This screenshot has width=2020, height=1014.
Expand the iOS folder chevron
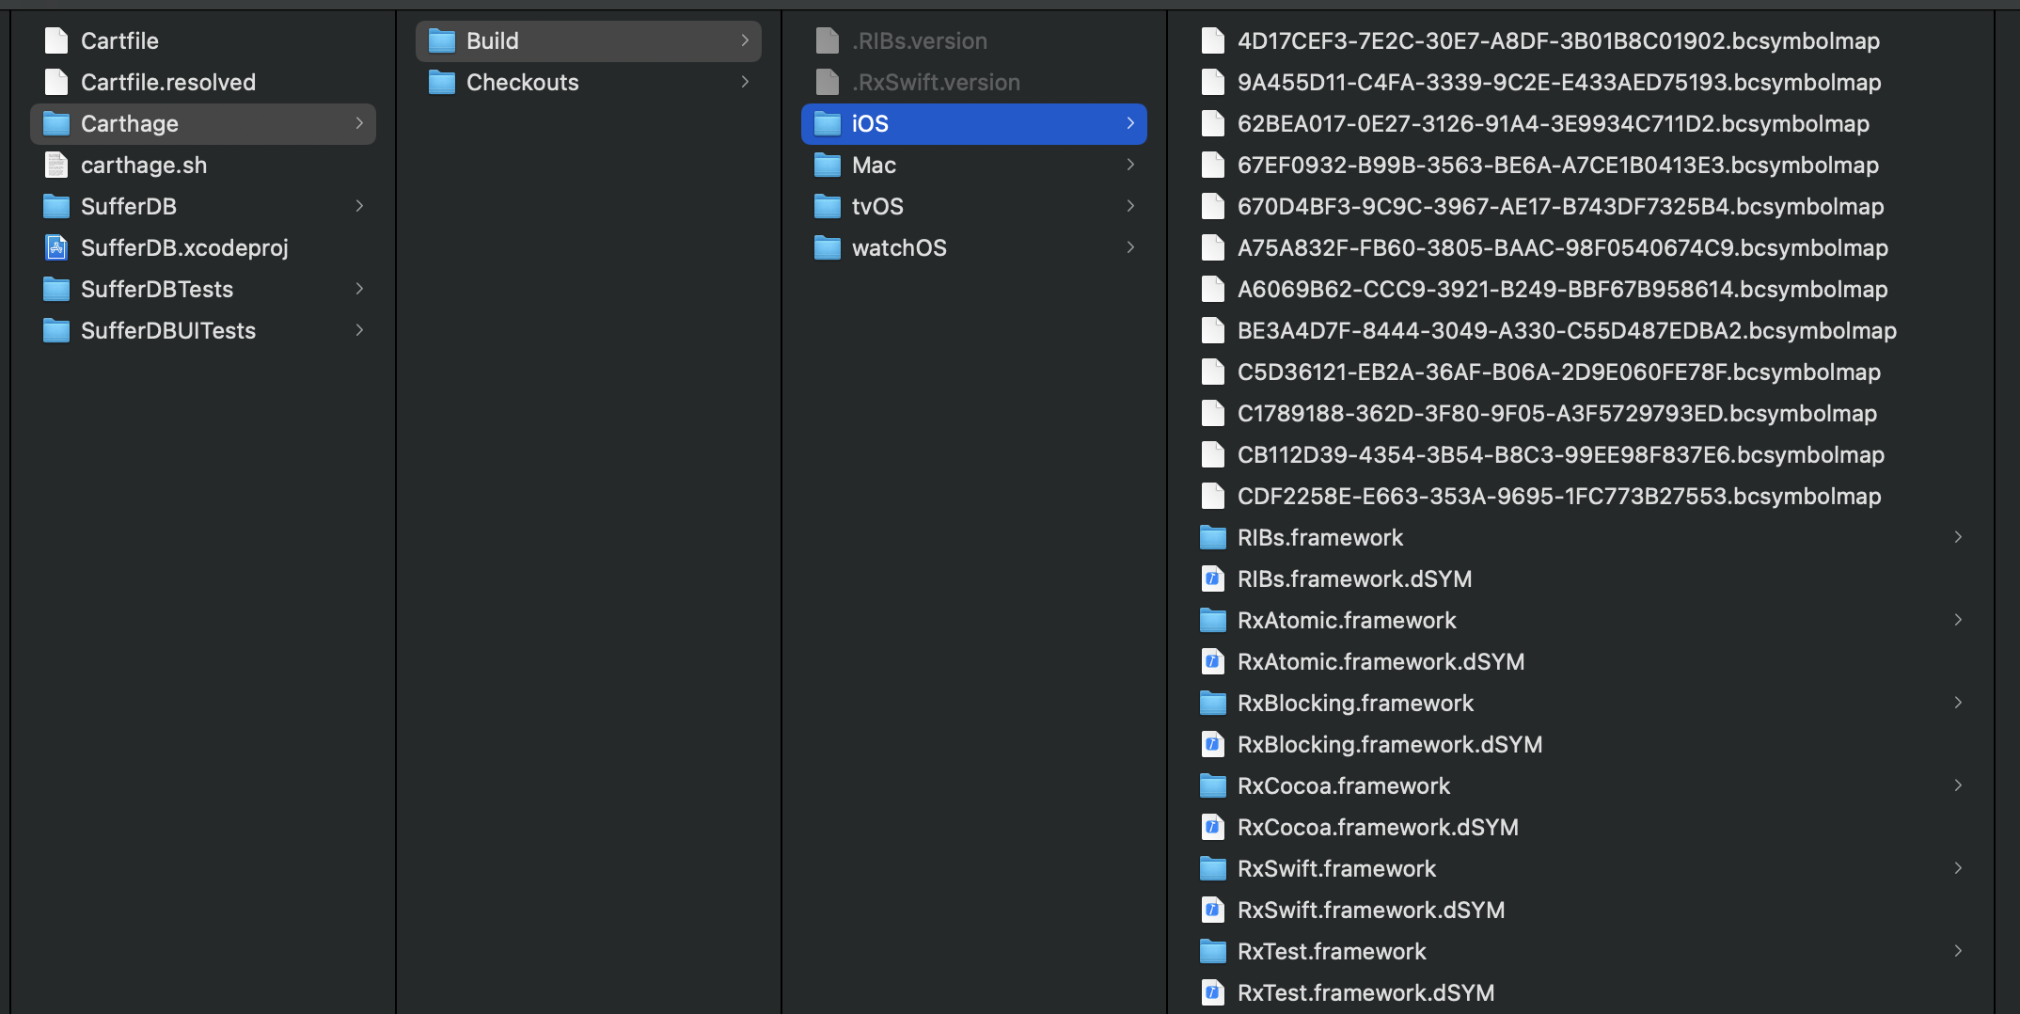(1130, 123)
